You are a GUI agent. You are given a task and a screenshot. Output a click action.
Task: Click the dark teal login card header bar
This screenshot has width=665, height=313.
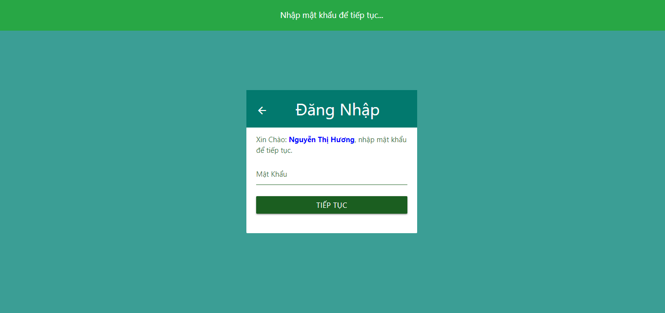[x=332, y=109]
